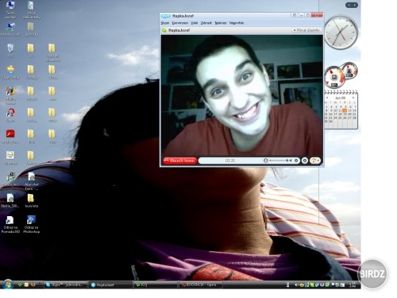
Task: Go to next month in the calendar gadget
Action: (353, 98)
